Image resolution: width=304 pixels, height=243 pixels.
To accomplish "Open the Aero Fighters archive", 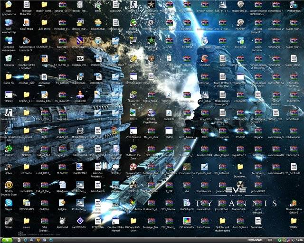I will point(240,221).
